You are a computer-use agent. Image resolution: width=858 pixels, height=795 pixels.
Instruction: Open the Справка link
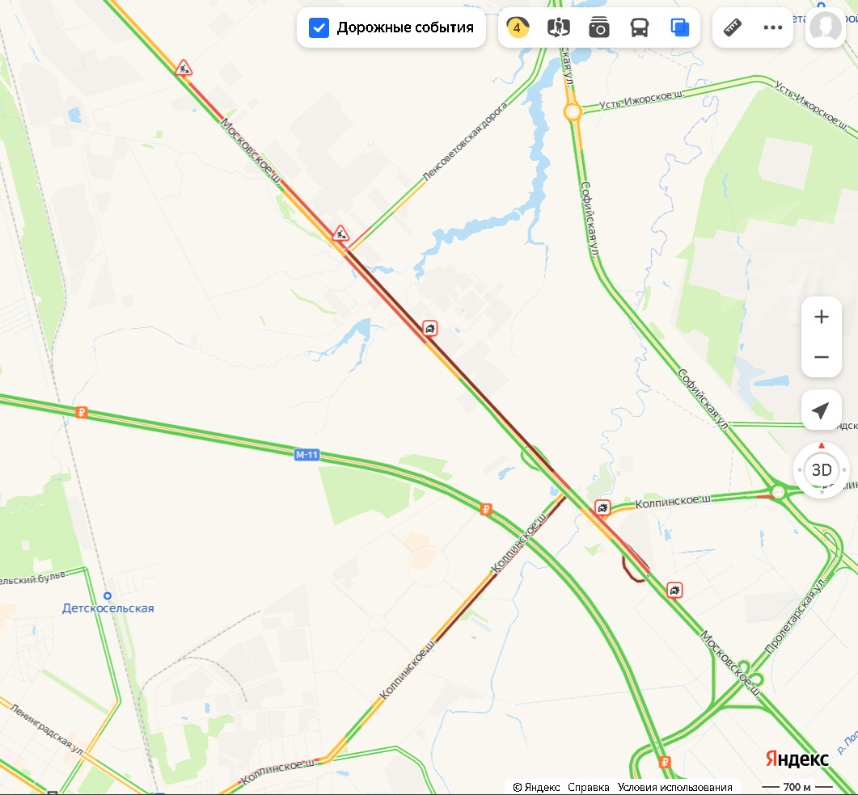click(588, 787)
